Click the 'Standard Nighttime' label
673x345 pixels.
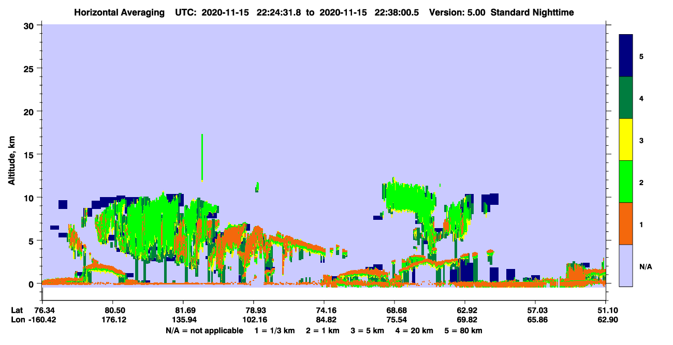(x=532, y=12)
